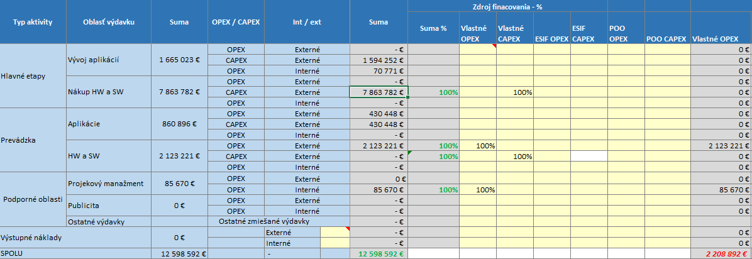
Task: Select the Ostatné zmiešané výdavky cell
Action: pyautogui.click(x=264, y=221)
